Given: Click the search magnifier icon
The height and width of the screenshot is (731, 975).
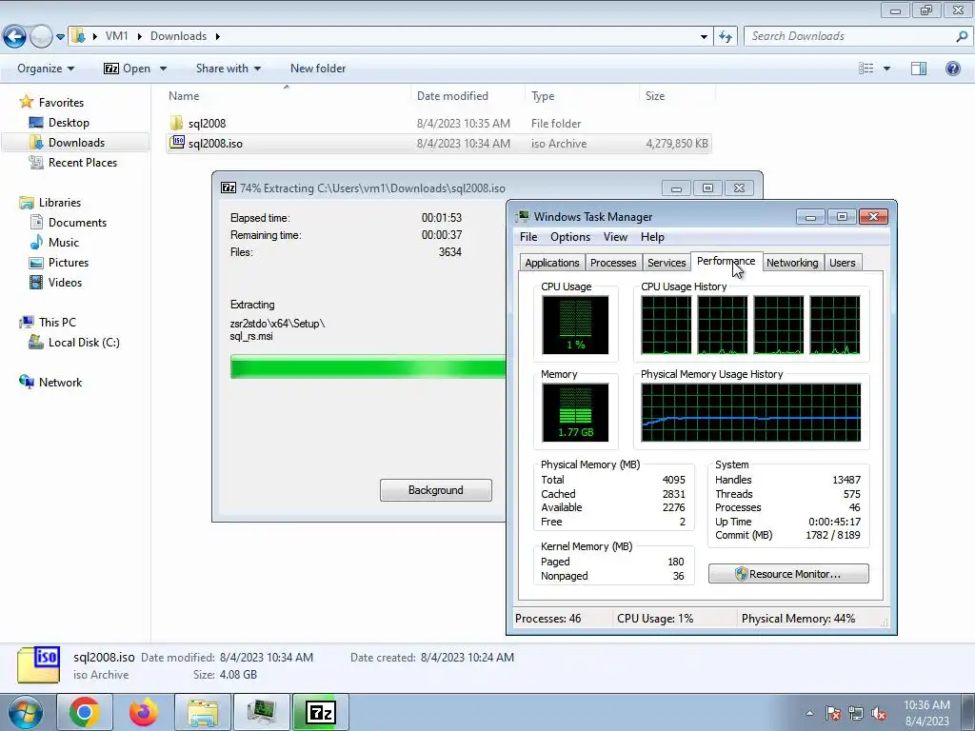Looking at the screenshot, I should 962,36.
